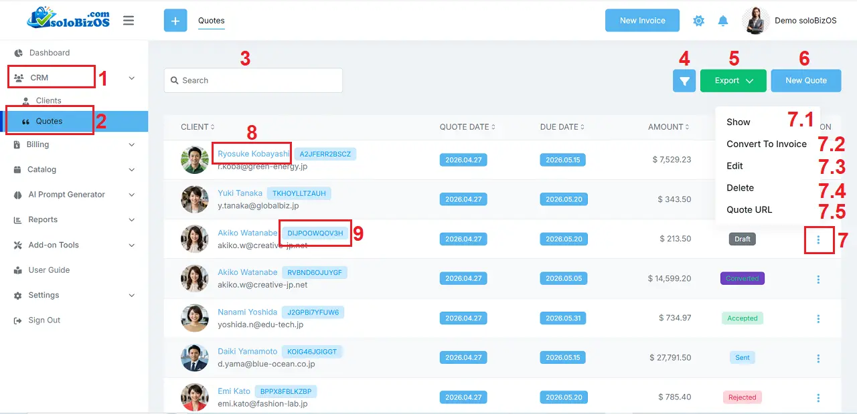Focus the Search input field
Viewport: 857px width, 414px height.
[253, 80]
